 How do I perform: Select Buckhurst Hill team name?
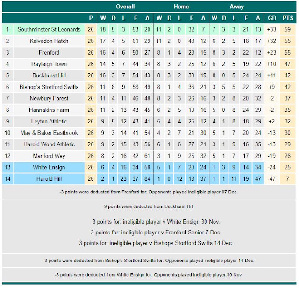(49, 75)
